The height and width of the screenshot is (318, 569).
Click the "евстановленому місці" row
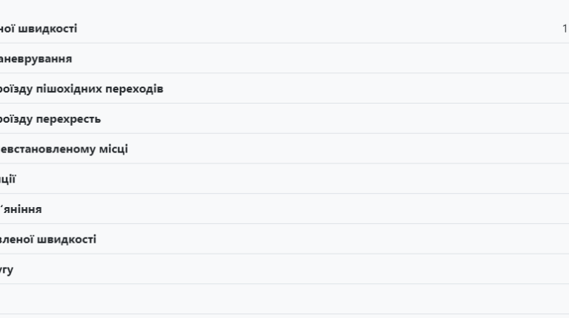[284, 149]
